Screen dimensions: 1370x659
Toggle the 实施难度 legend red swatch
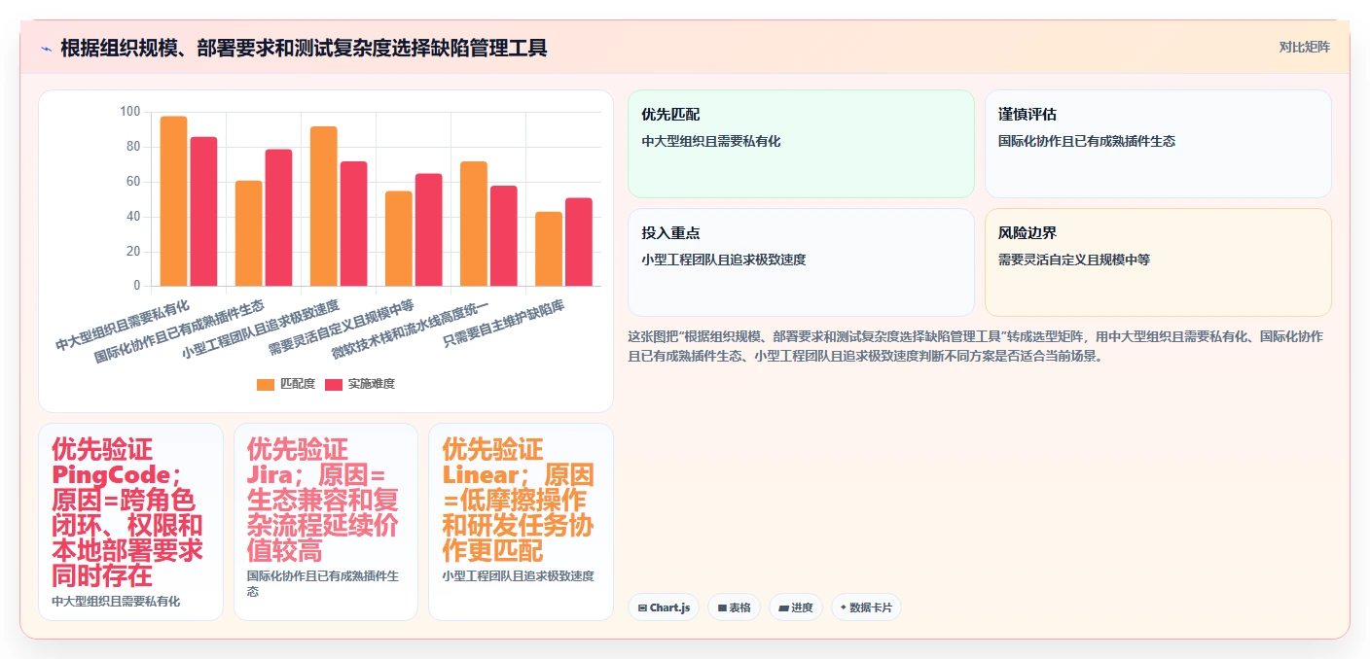point(334,385)
